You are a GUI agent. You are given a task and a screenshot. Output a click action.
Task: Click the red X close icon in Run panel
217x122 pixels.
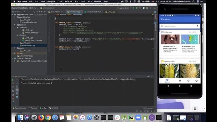click(13, 99)
